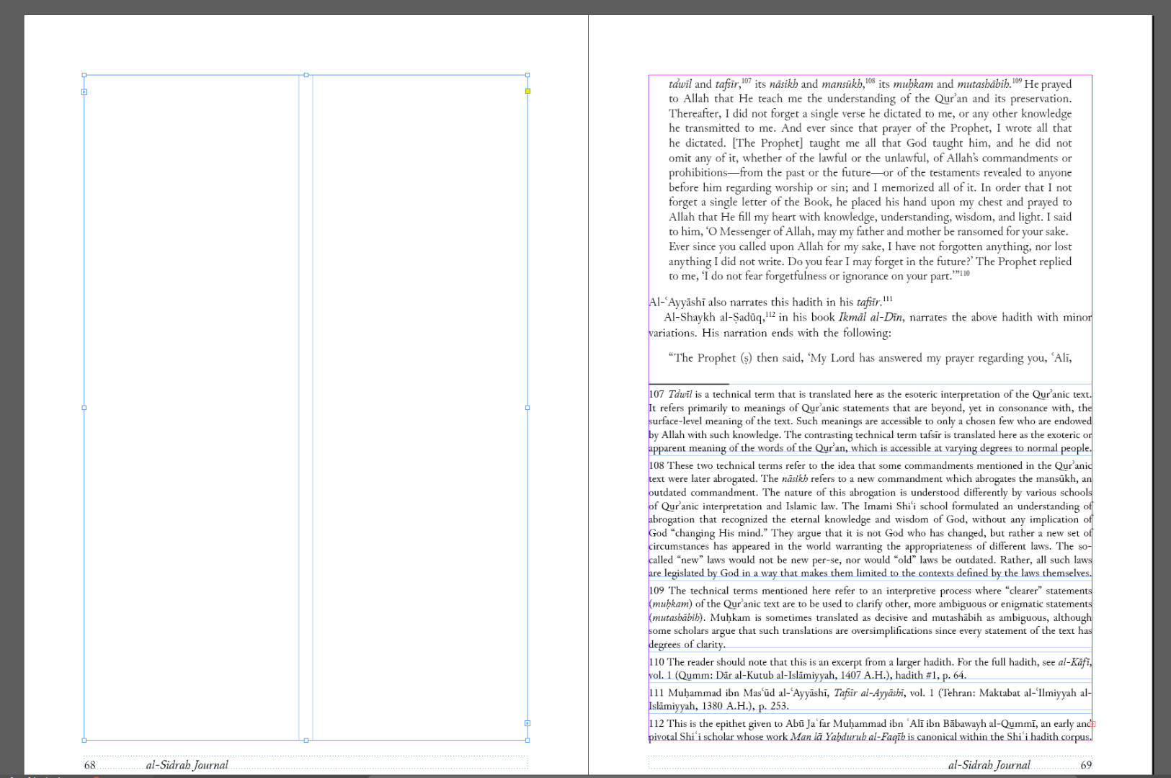Click the al-Kafi reference in footnote 110
Screen dimensions: 1171x778
pos(1073,661)
